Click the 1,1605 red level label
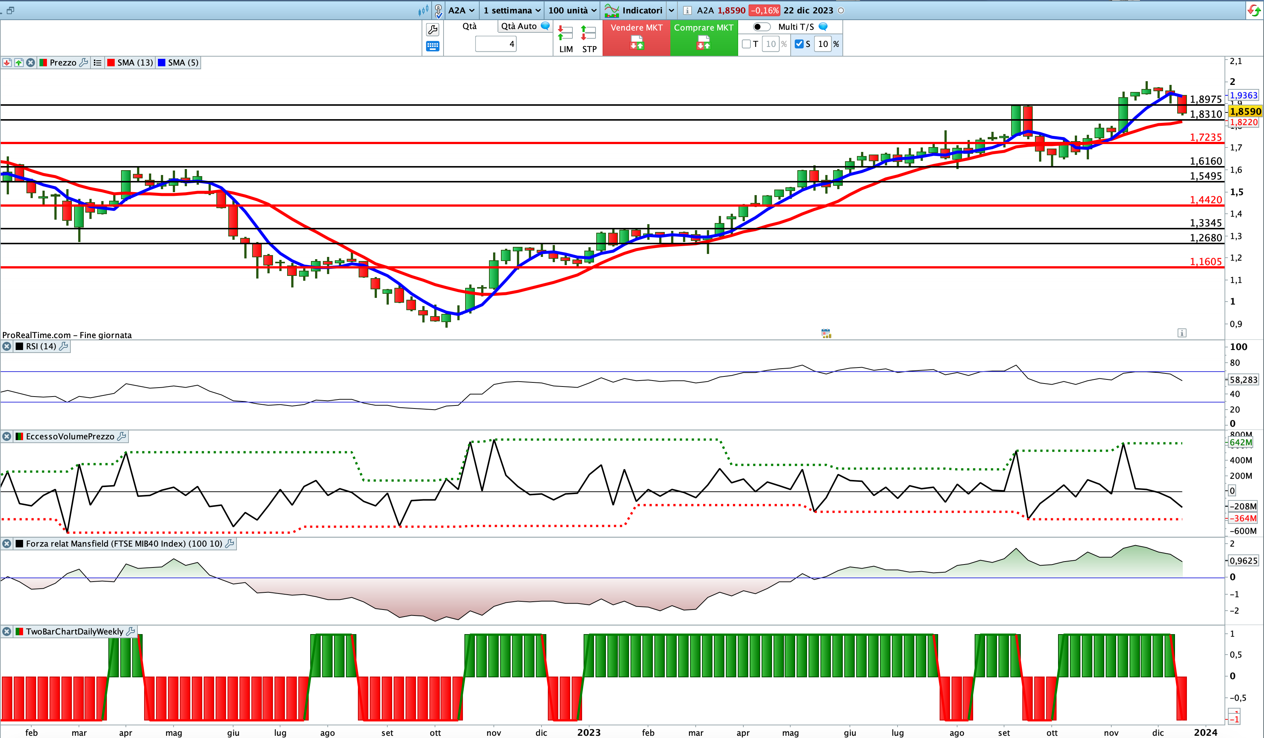This screenshot has width=1264, height=738. coord(1206,262)
